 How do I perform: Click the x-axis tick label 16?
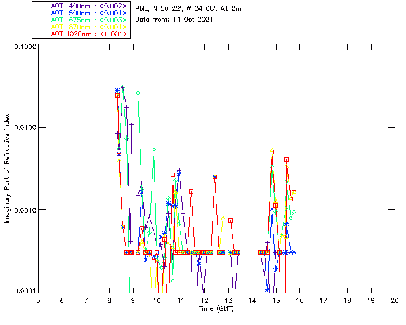pos(299,300)
